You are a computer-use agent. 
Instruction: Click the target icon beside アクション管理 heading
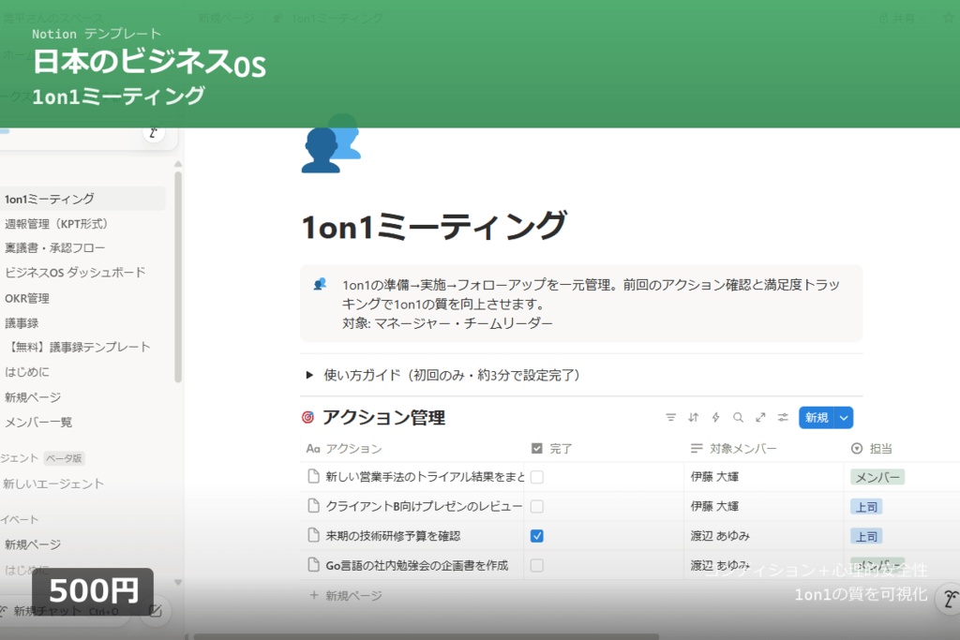310,417
